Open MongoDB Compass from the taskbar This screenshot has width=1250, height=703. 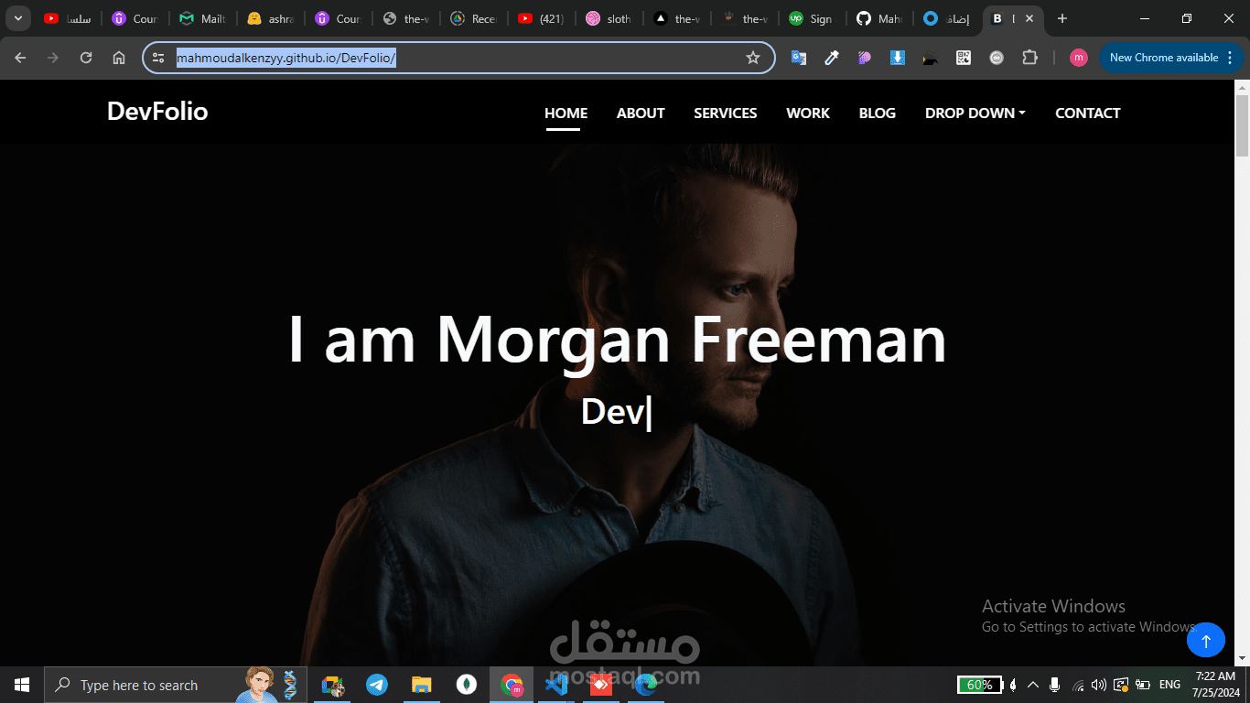(466, 685)
